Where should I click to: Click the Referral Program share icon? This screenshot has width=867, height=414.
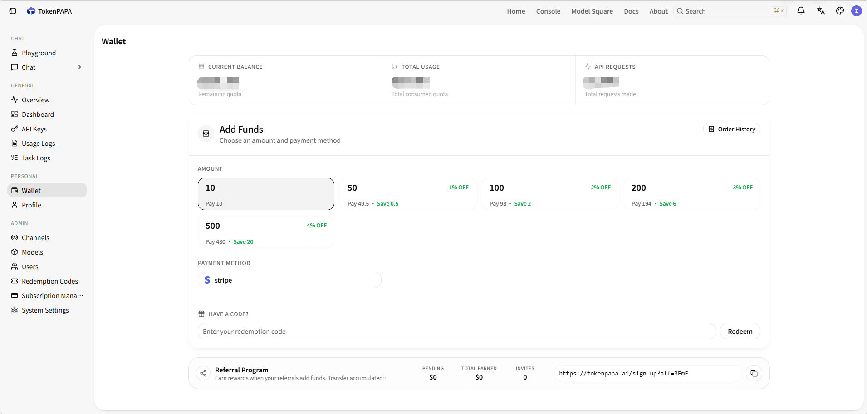pyautogui.click(x=203, y=373)
